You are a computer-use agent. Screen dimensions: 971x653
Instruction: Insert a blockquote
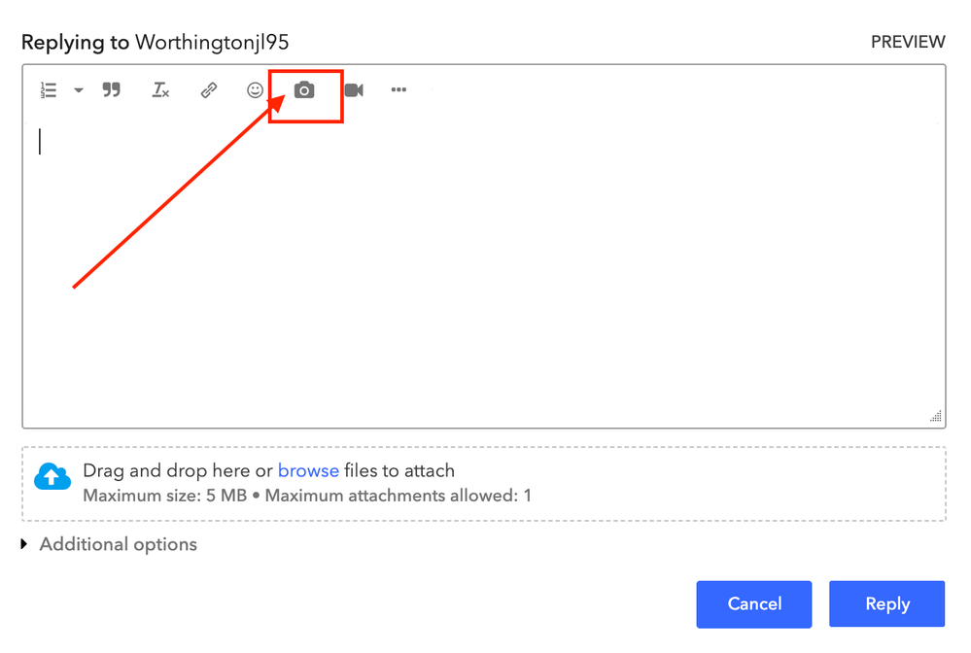point(112,90)
